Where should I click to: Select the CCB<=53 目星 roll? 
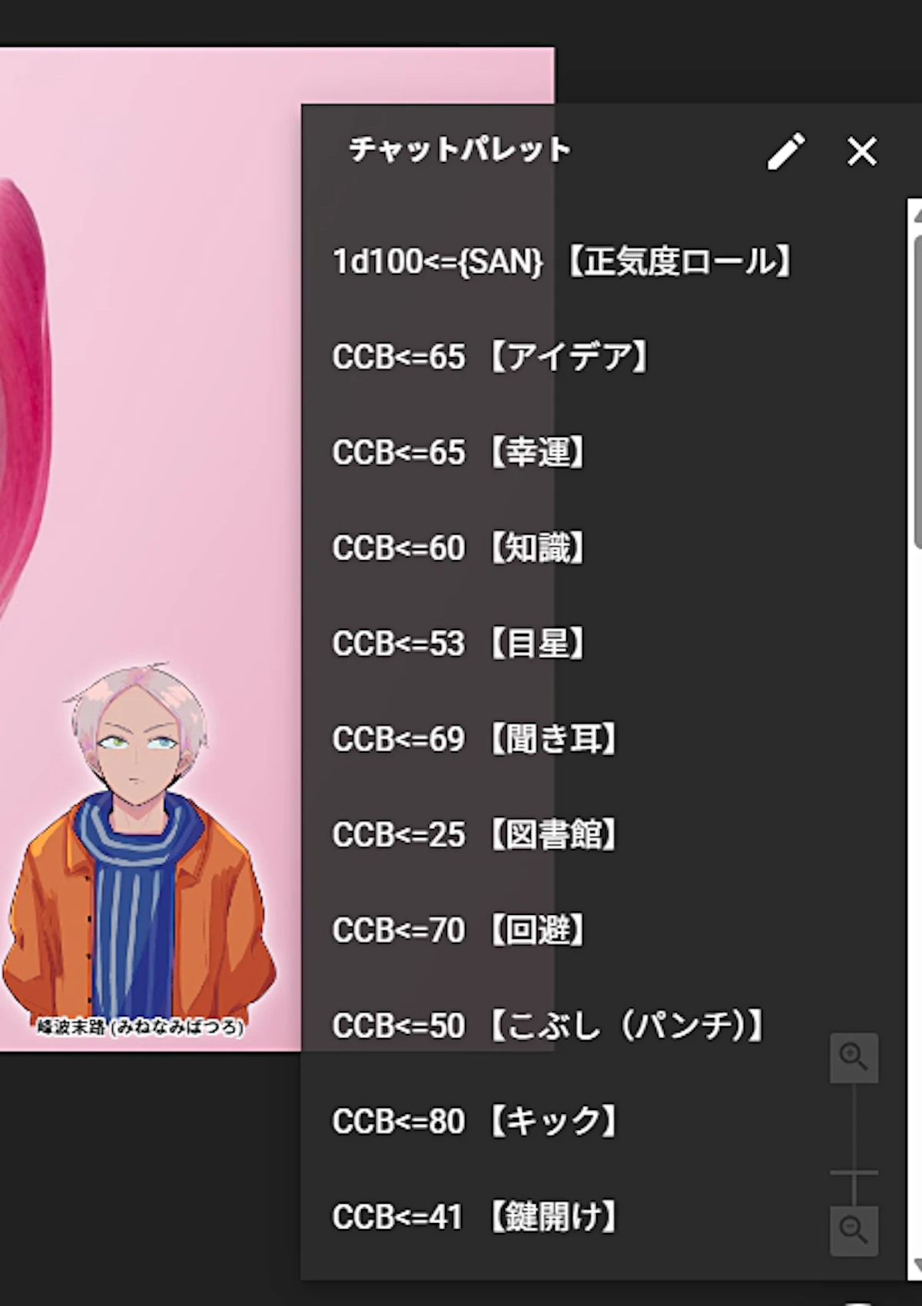[x=603, y=644]
